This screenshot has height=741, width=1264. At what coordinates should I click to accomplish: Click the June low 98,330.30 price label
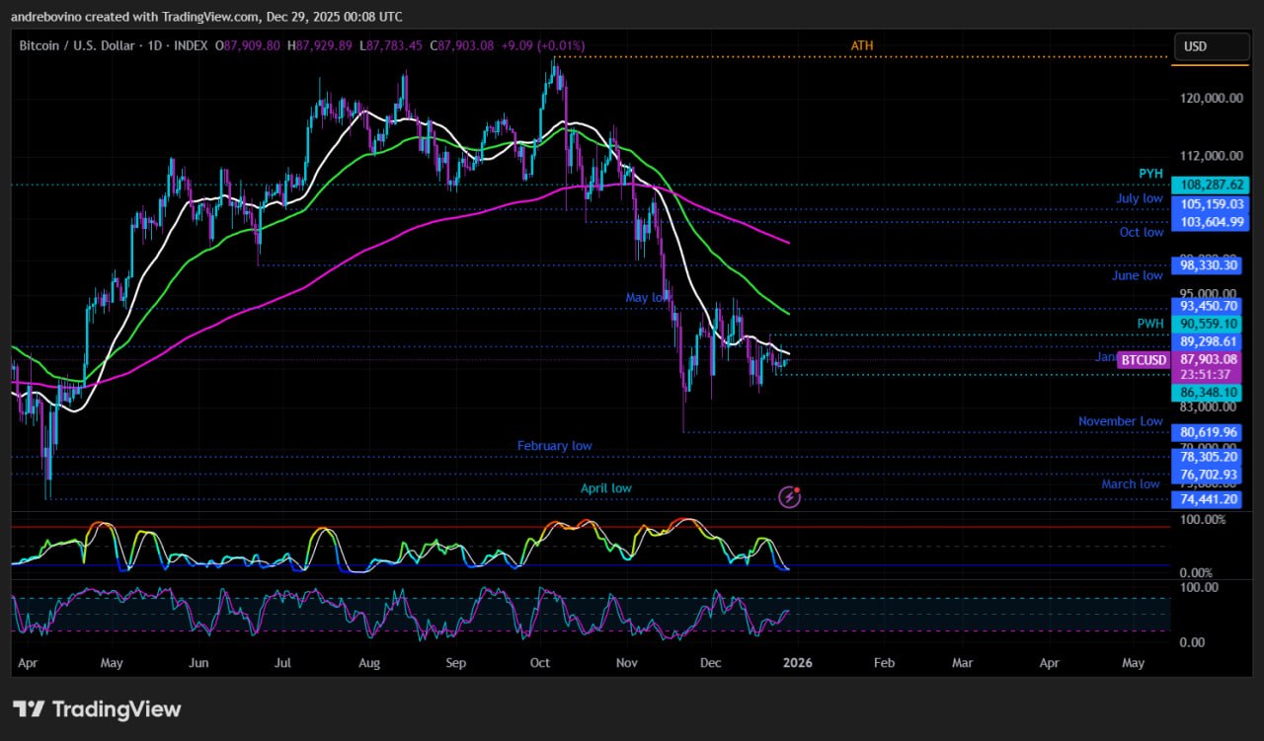pos(1210,265)
